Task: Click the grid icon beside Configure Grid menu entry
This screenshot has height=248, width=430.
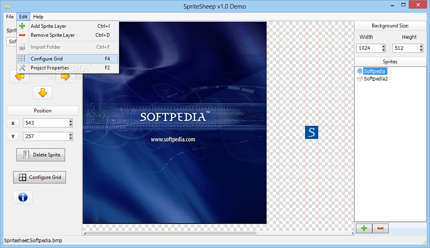Action: [x=22, y=58]
